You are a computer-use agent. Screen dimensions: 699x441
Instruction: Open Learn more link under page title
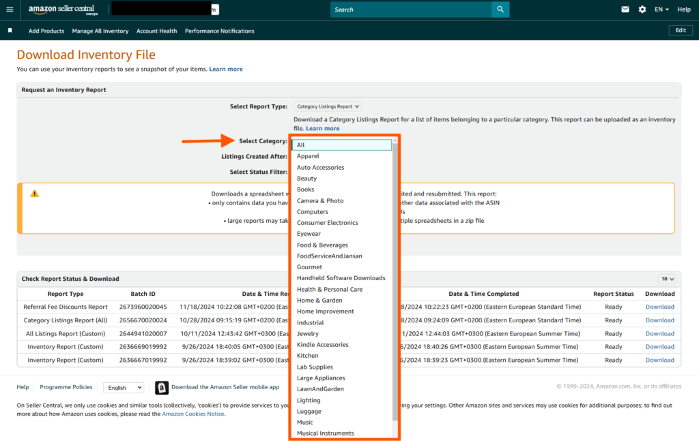226,69
